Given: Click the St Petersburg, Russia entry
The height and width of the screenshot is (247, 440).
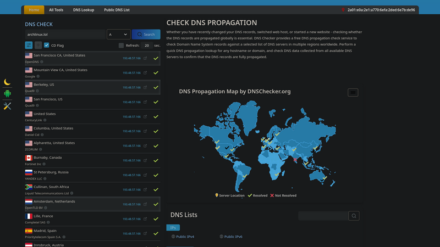Looking at the screenshot, I should tap(92, 175).
